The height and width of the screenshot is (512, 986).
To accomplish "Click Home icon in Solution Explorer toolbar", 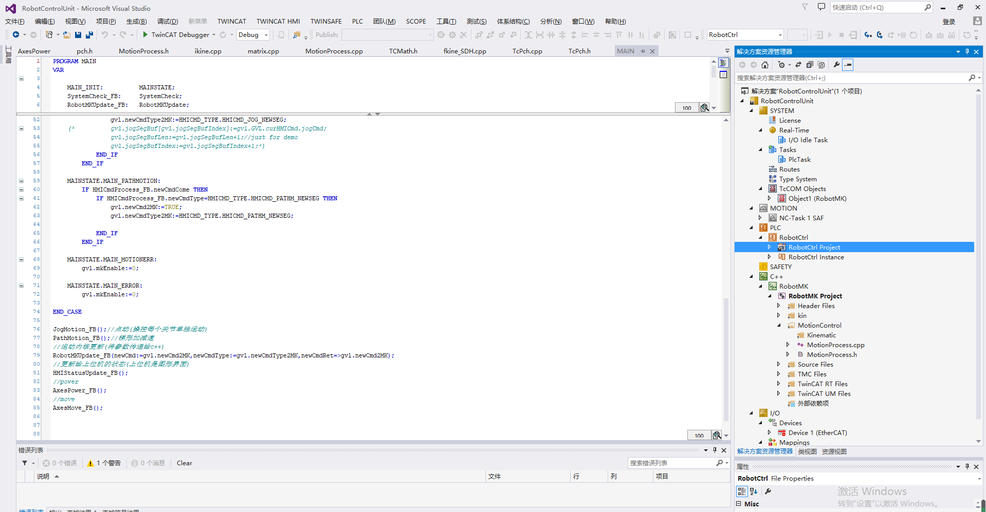I will point(765,65).
